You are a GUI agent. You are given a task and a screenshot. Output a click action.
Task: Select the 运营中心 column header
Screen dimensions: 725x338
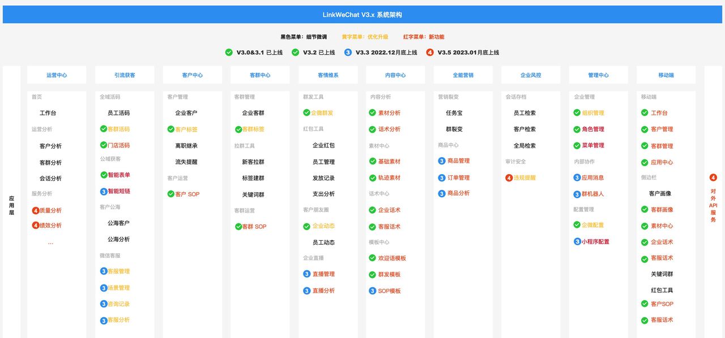coord(56,74)
